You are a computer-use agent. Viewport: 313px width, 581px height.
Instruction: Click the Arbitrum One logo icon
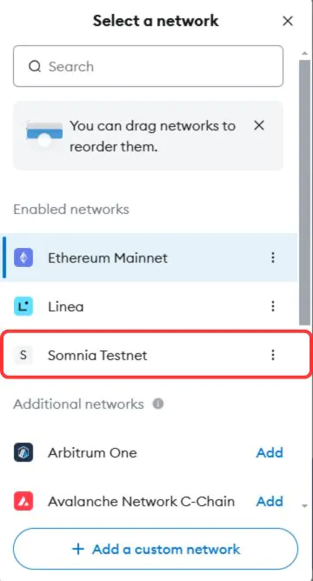(23, 452)
